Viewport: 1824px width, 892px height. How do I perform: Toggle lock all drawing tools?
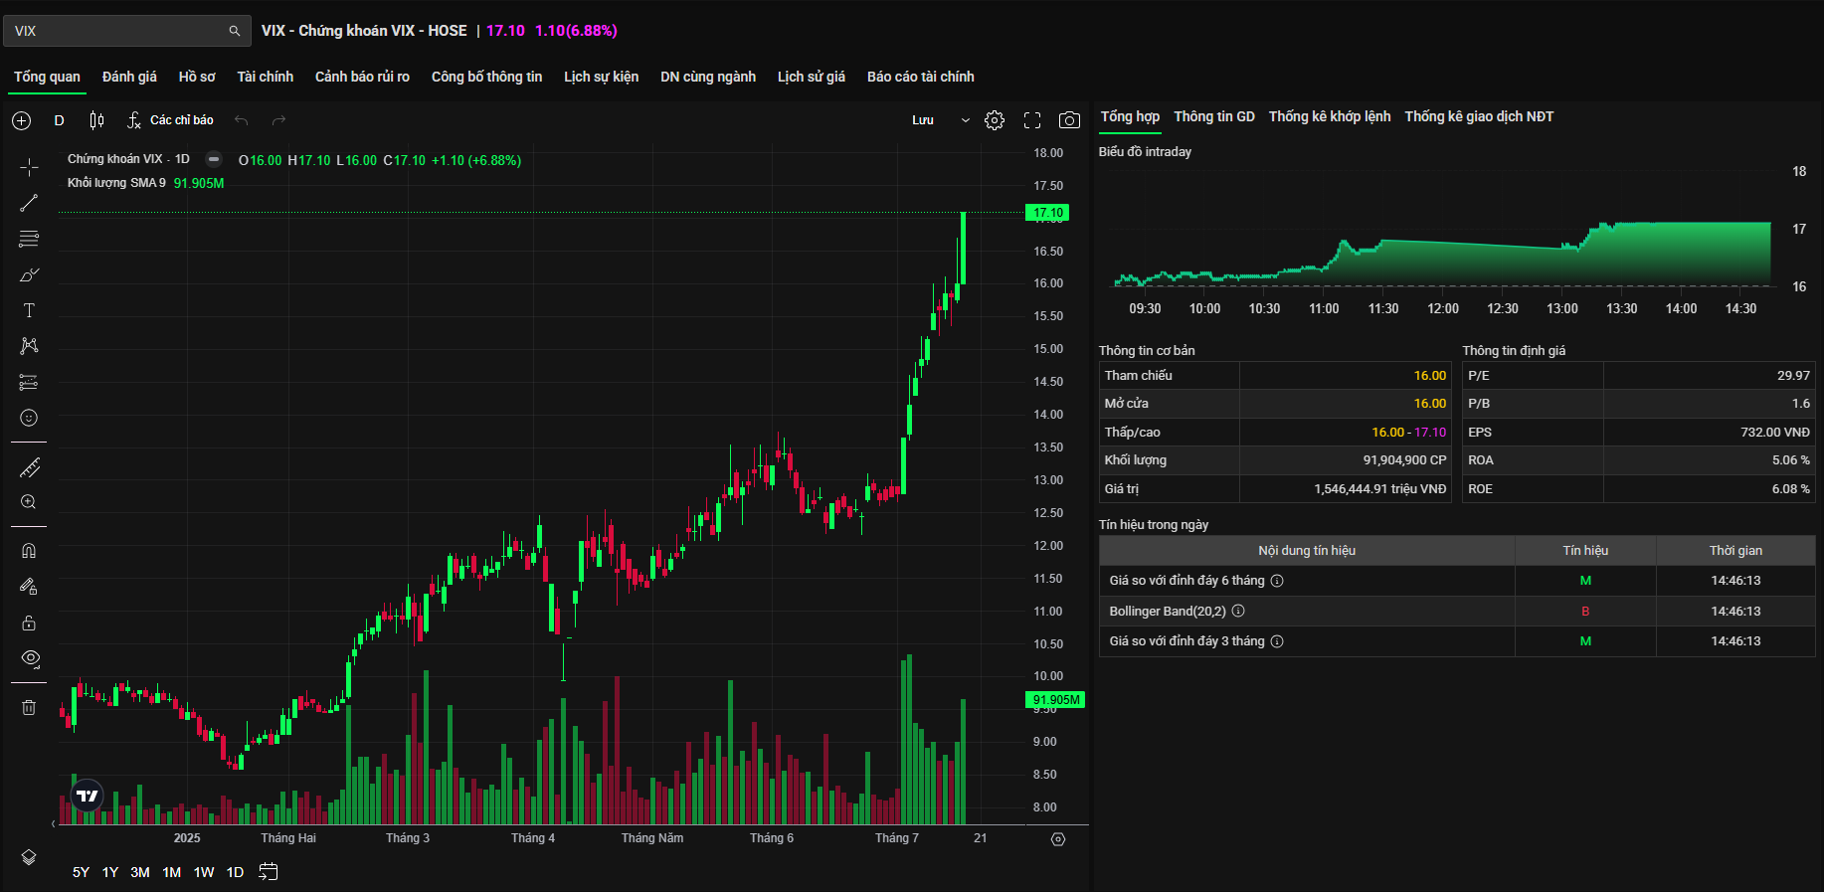coord(29,623)
